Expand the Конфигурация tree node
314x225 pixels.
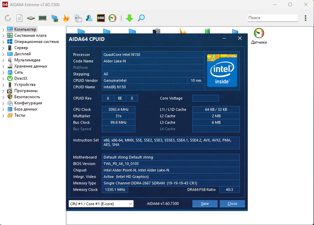point(3,103)
